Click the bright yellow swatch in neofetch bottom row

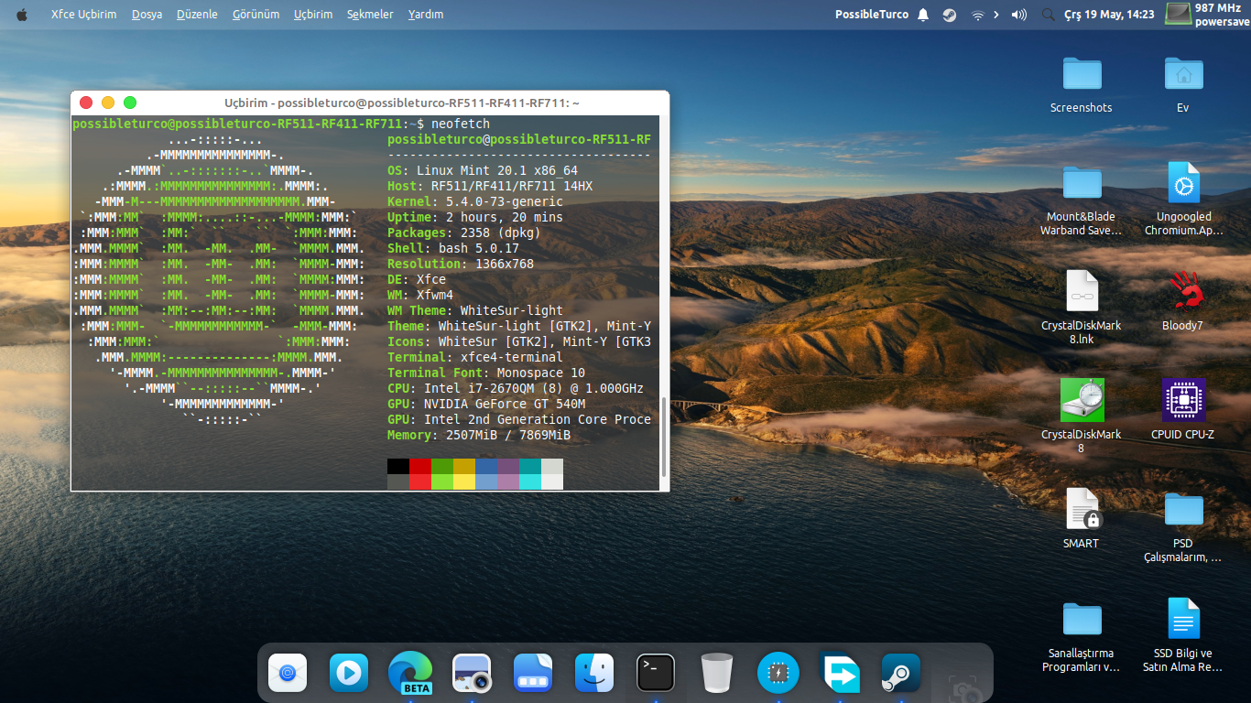tap(464, 481)
